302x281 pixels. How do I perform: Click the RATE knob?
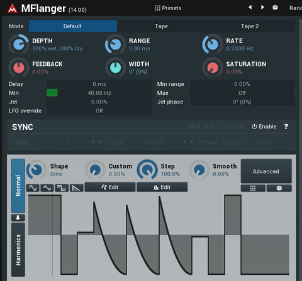[x=213, y=45]
